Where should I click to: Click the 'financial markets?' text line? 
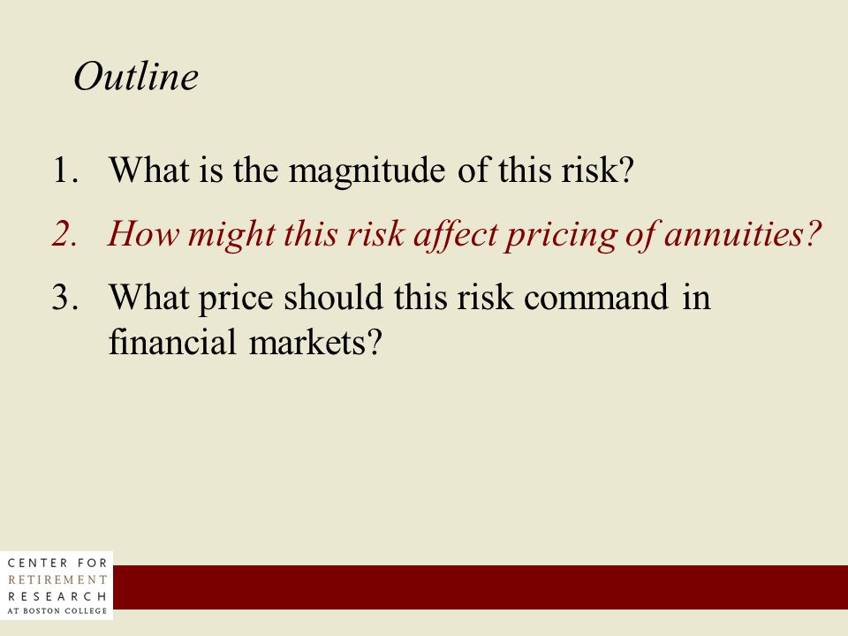click(x=246, y=342)
